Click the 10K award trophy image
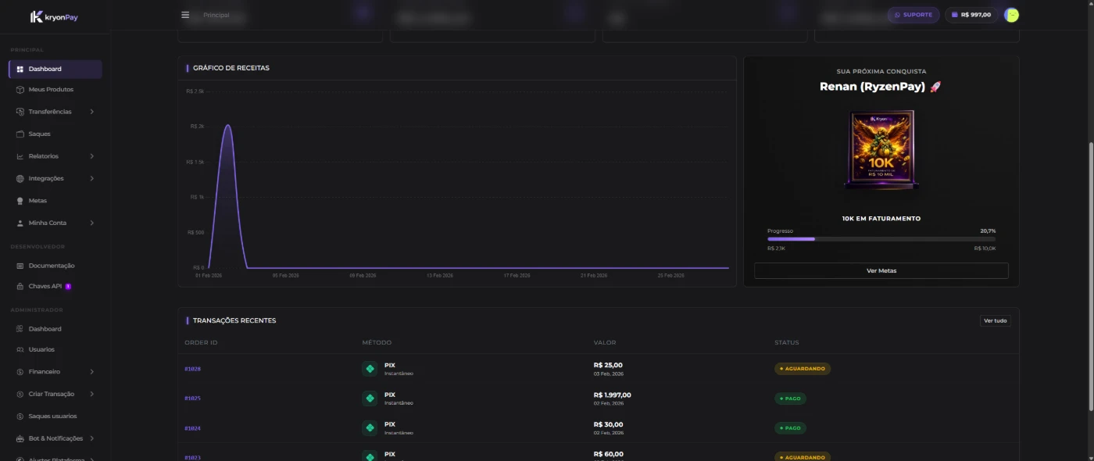Viewport: 1094px width, 461px height. tap(881, 150)
